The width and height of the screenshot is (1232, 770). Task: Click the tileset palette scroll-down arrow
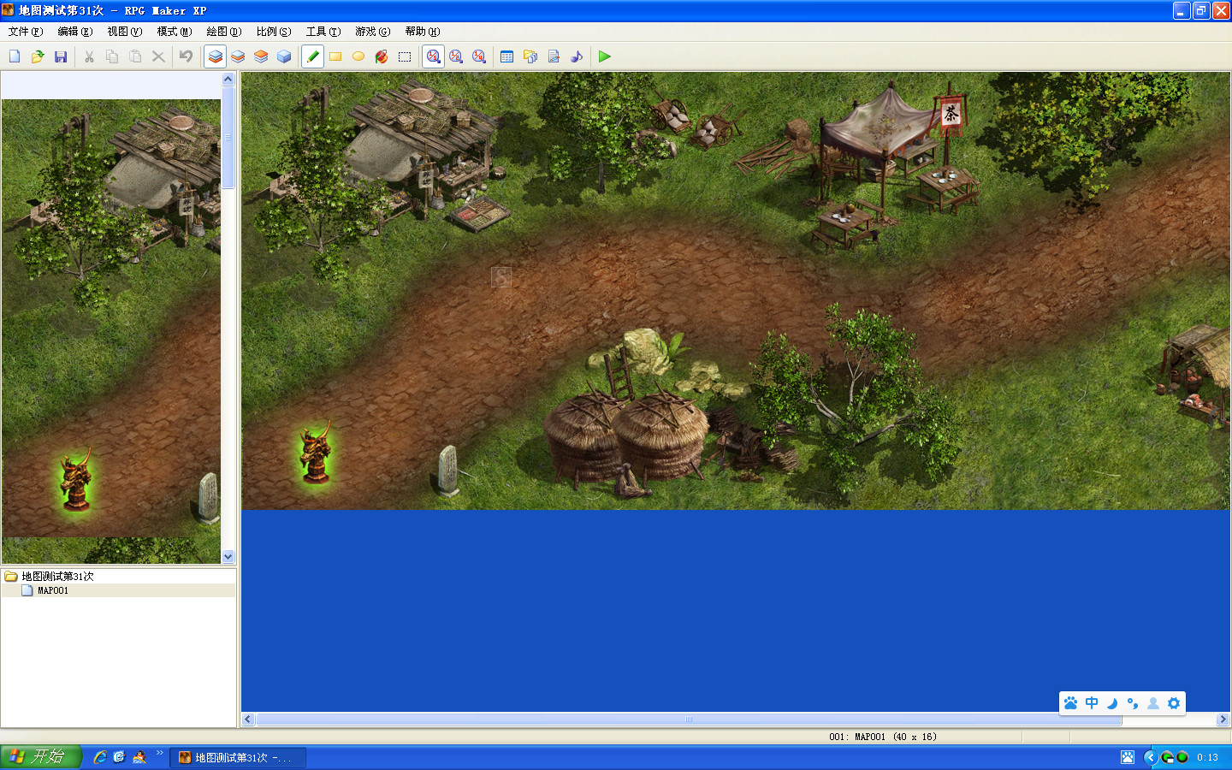pyautogui.click(x=228, y=556)
